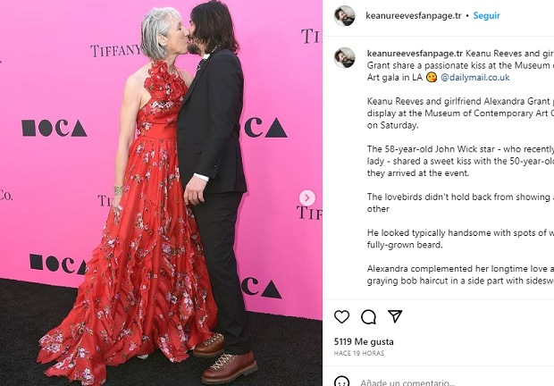Click caption paragraph starting The 58-year-old
This screenshot has height=386, width=554.
[x=460, y=161]
